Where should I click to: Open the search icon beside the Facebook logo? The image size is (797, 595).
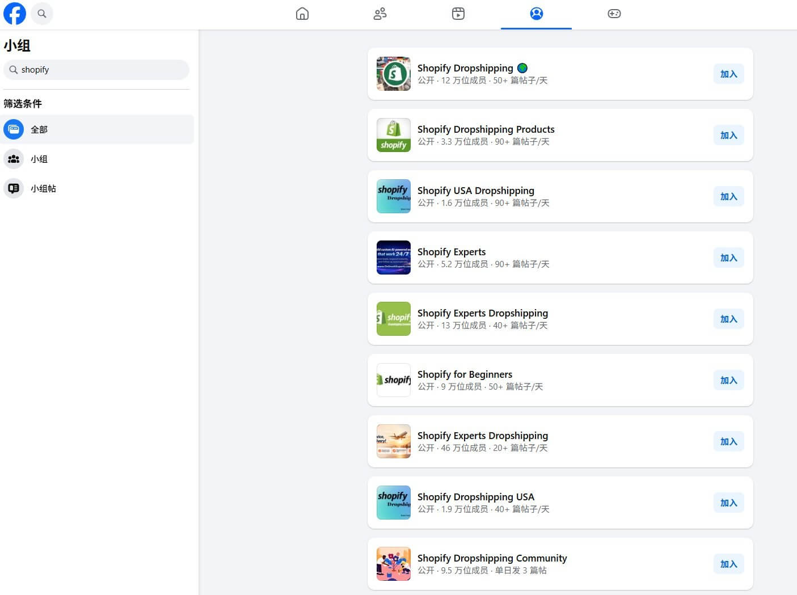[x=42, y=14]
